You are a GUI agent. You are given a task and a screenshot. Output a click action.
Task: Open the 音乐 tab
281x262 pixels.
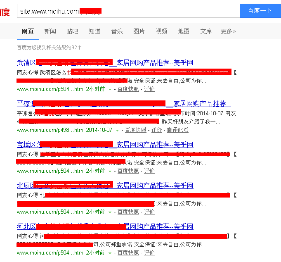click(x=117, y=31)
